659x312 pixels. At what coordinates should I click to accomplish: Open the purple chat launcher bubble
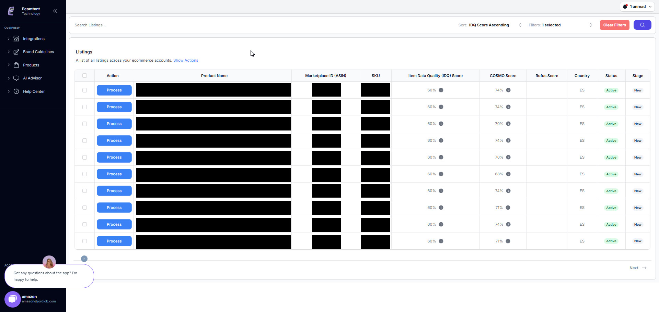tap(13, 299)
